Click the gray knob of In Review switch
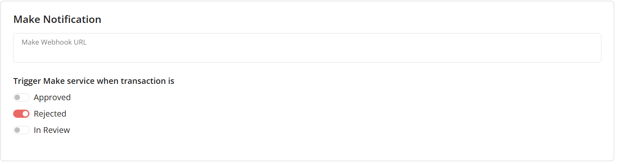 (x=17, y=130)
